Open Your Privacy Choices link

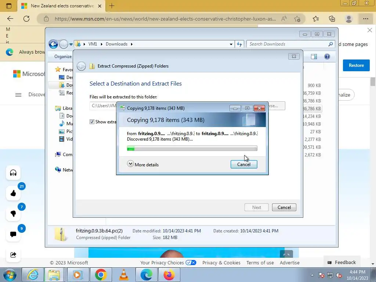coord(168,263)
